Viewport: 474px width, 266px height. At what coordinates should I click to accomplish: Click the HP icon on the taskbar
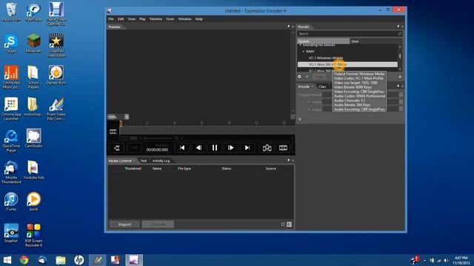(x=79, y=260)
